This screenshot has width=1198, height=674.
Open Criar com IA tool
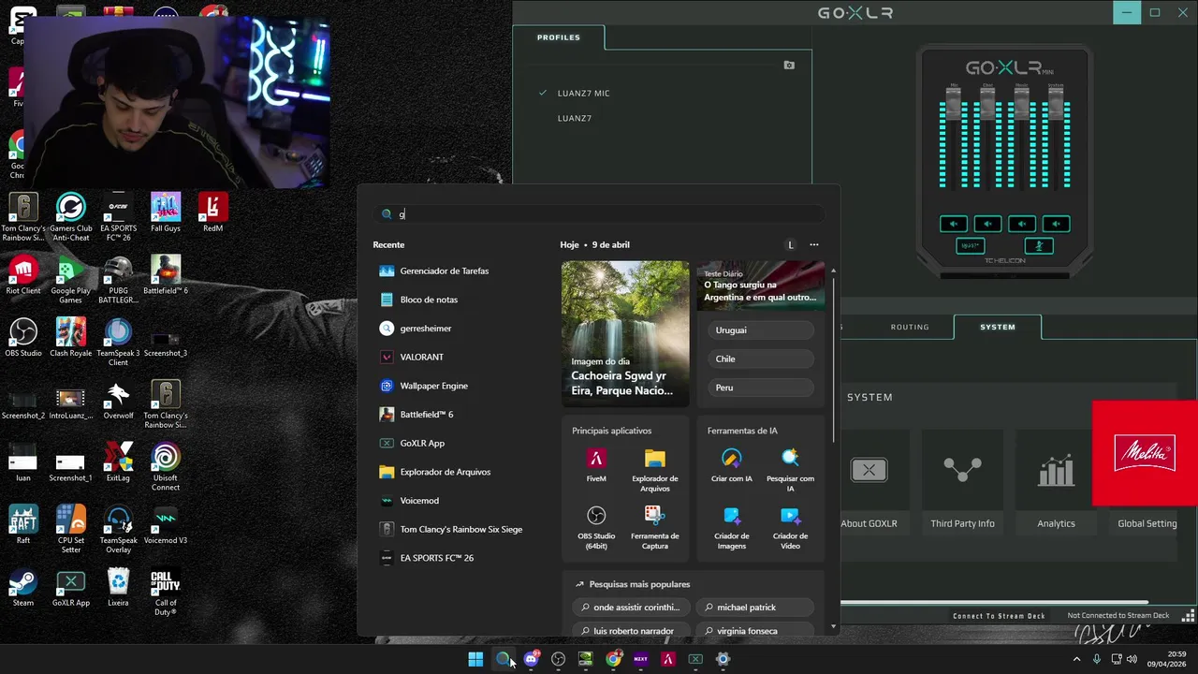pos(731,465)
